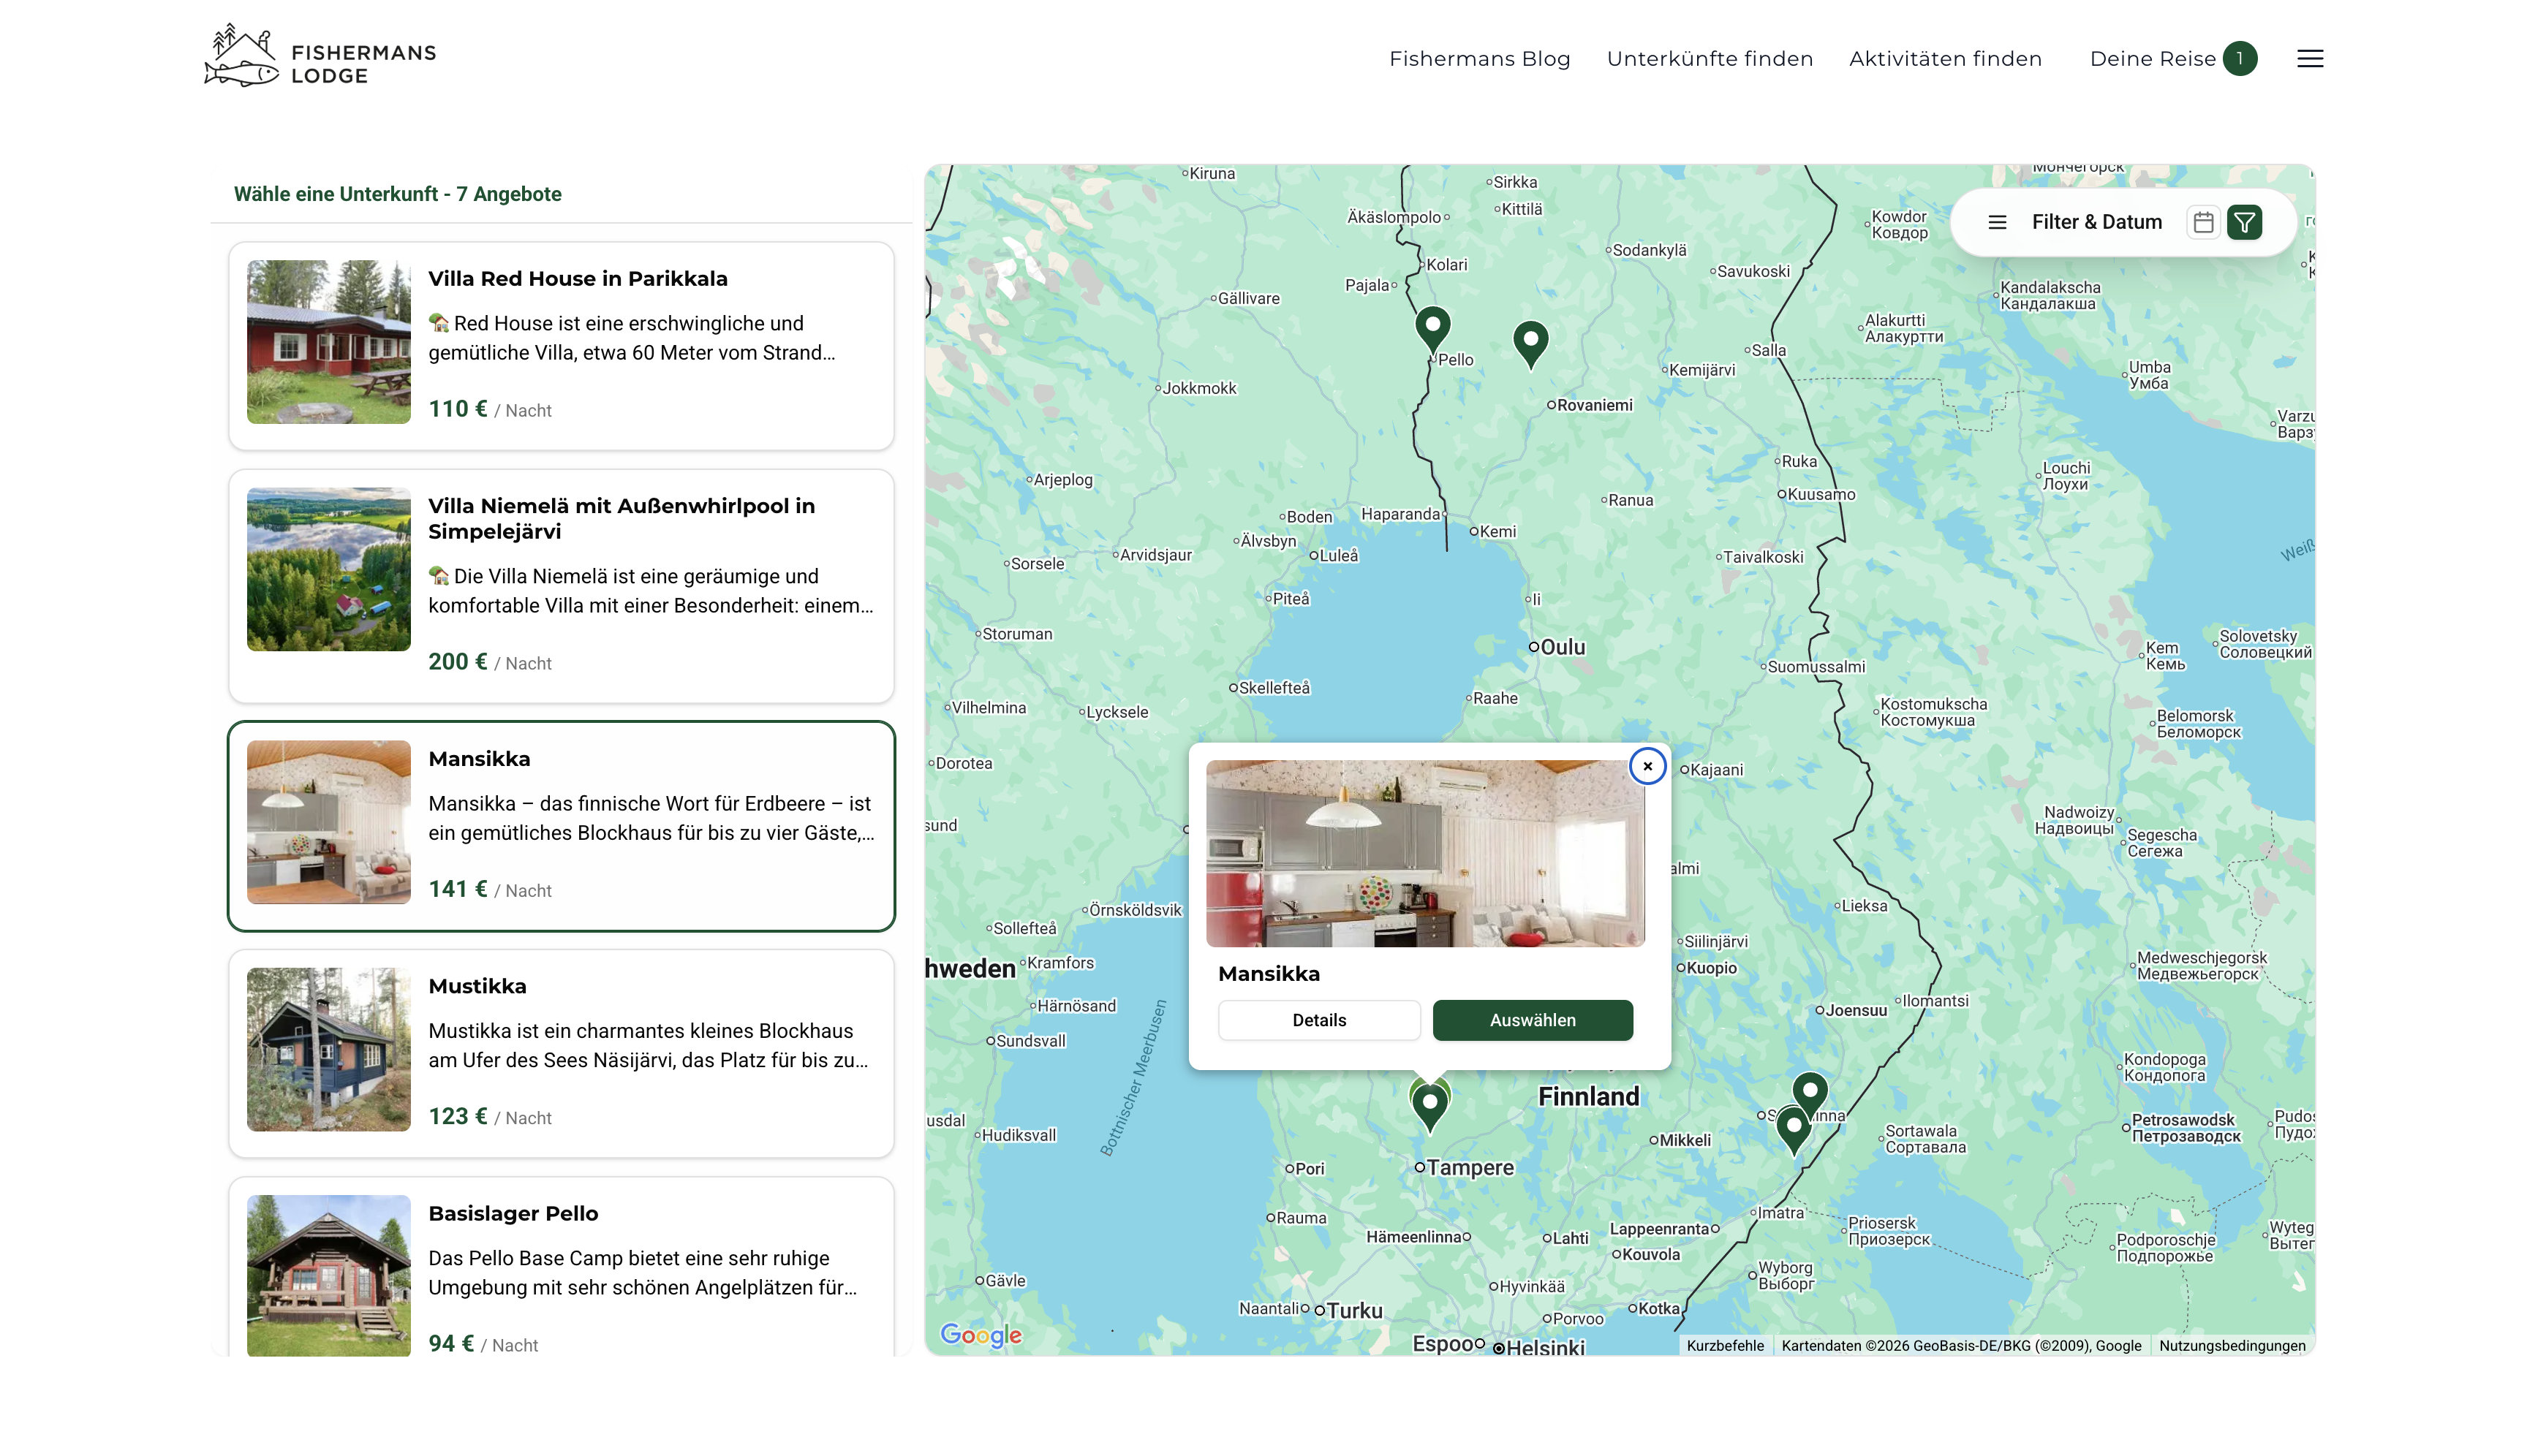The height and width of the screenshot is (1456, 2527).
Task: Open Unterkünfte finden
Action: coord(1711,58)
